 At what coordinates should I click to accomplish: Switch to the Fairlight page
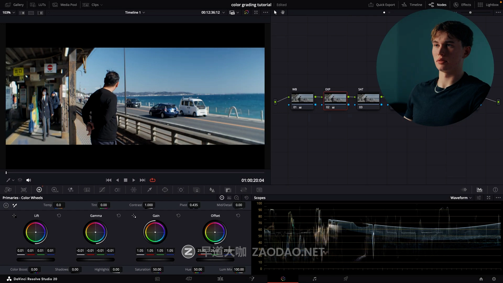pyautogui.click(x=315, y=279)
